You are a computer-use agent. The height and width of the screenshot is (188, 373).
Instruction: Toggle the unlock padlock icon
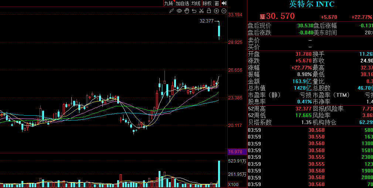[209, 11]
